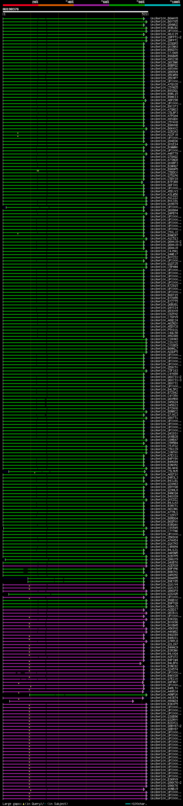Screen dimensions: 183x806
Task: Open UniRef100_C9S545 hit
Action: coord(164,528)
